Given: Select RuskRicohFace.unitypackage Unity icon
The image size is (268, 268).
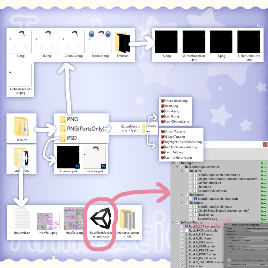Looking at the screenshot, I should 101,218.
